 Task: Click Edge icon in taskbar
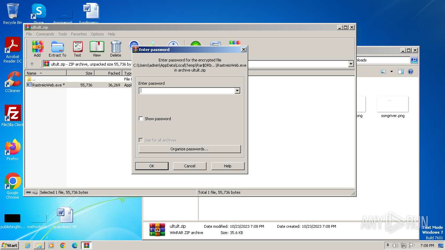click(x=75, y=245)
